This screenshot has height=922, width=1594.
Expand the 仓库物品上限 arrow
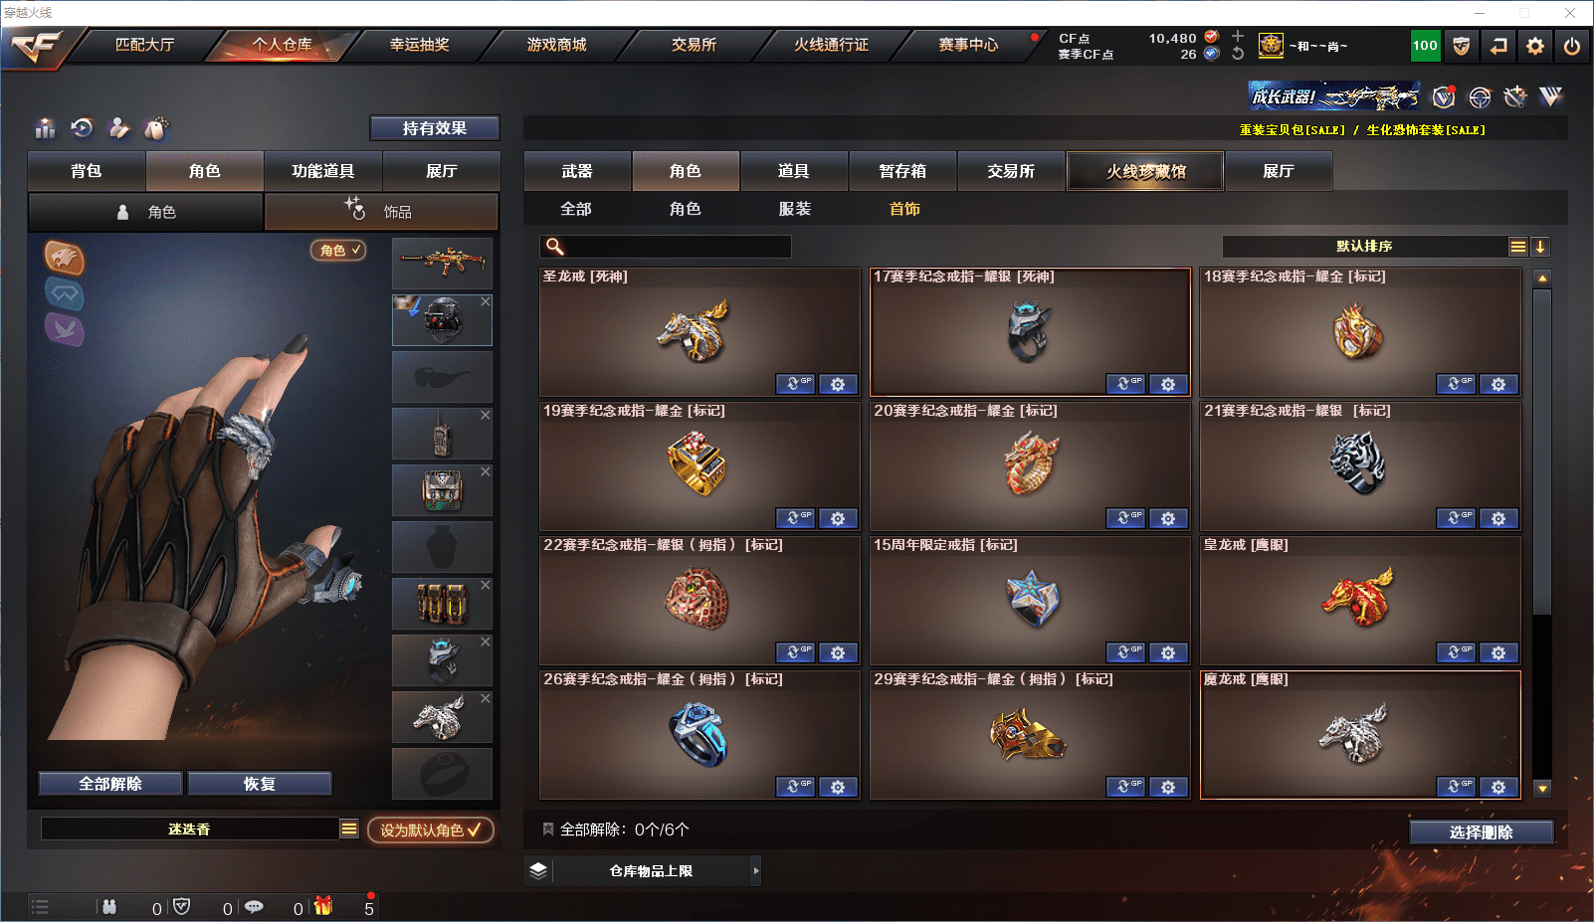(x=756, y=870)
